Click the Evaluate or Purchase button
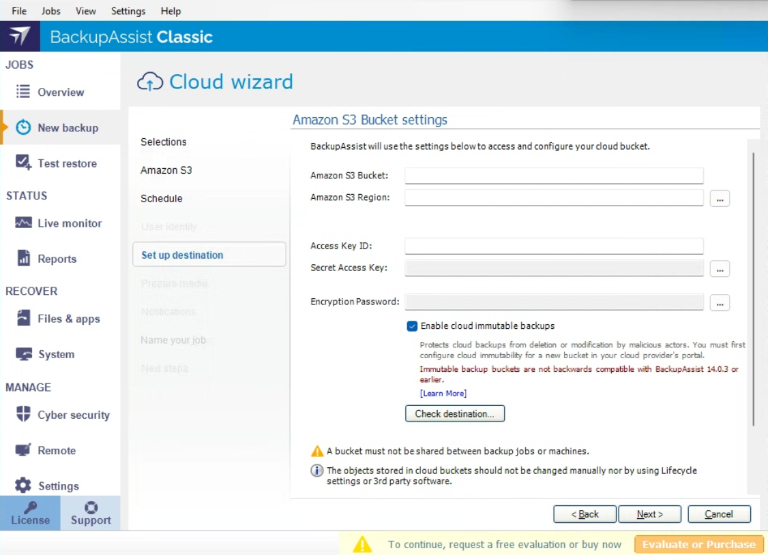 (x=698, y=544)
